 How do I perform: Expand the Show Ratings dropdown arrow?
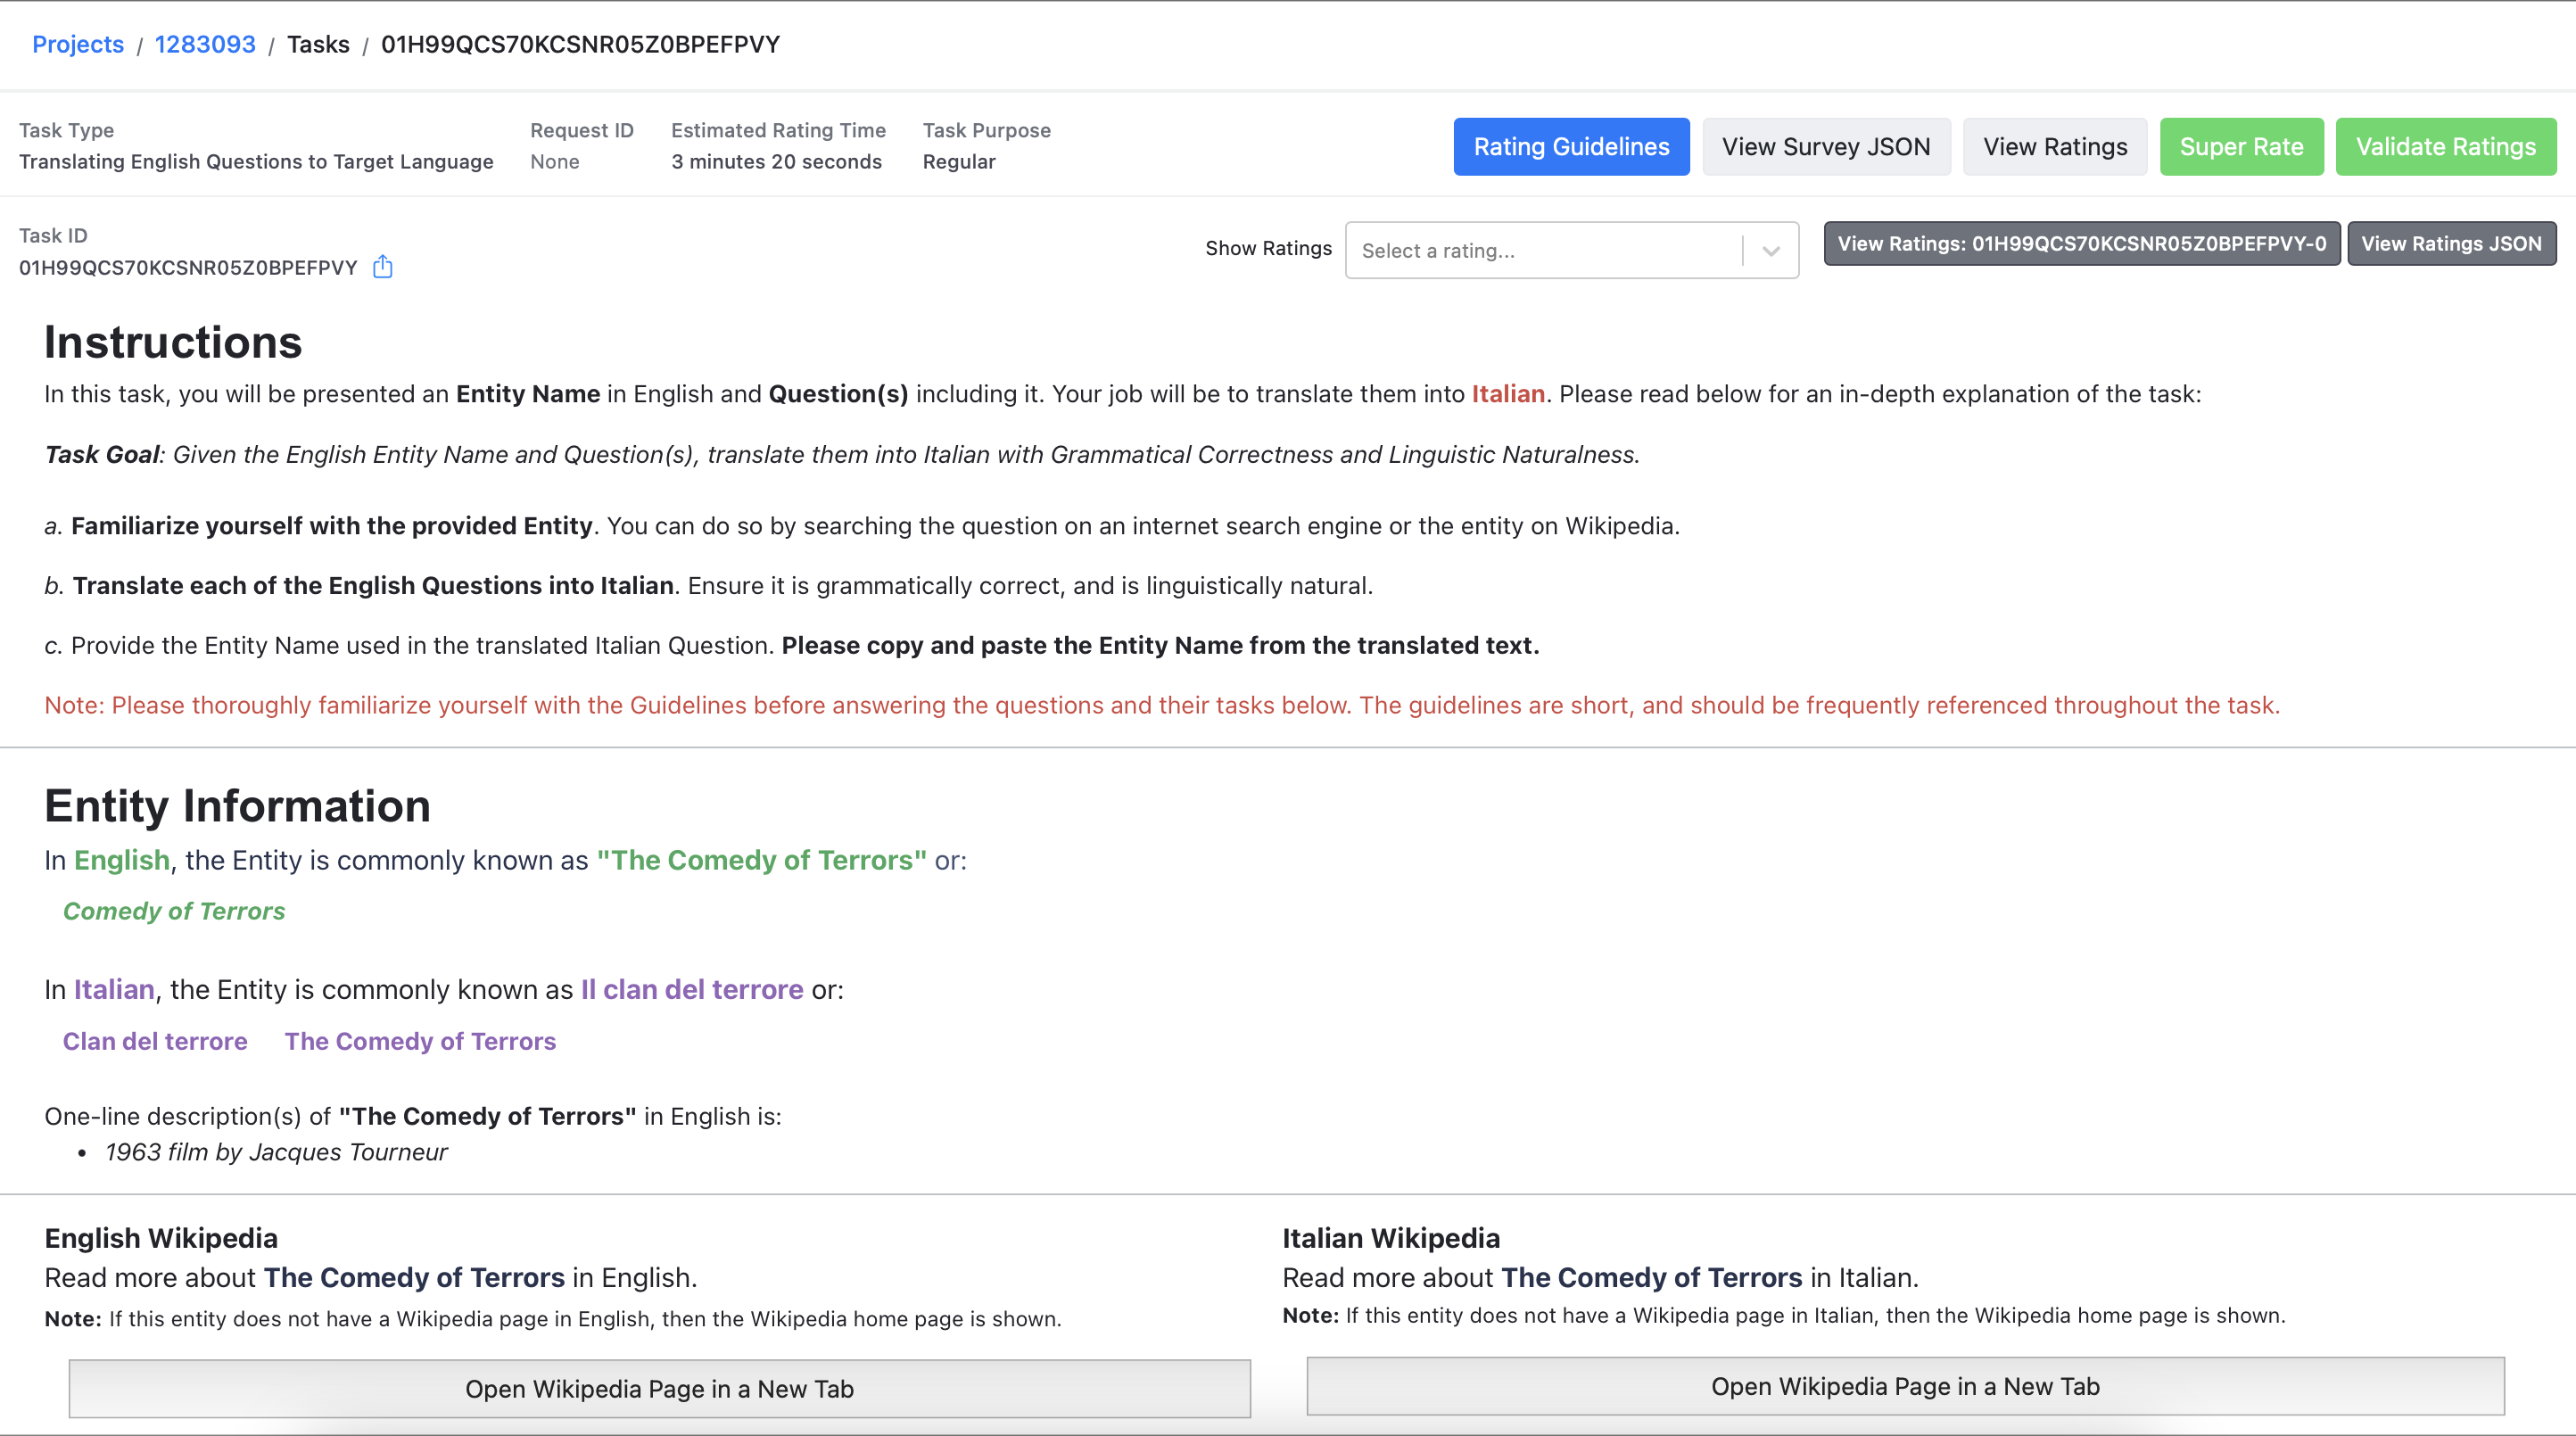pyautogui.click(x=1771, y=250)
